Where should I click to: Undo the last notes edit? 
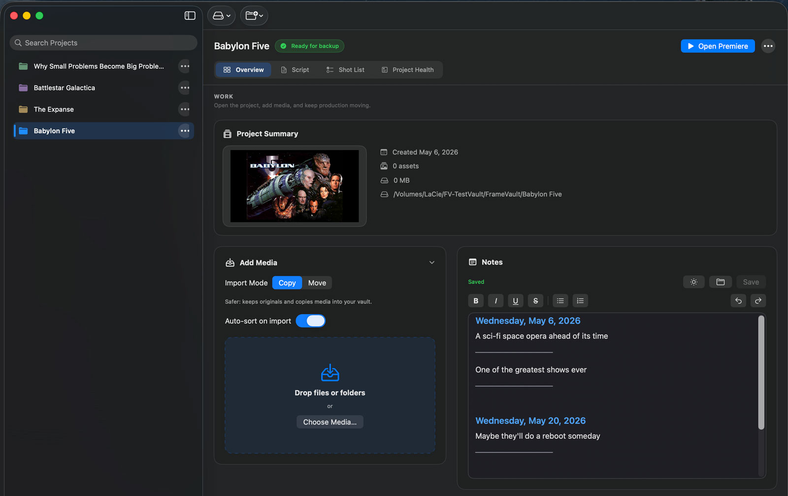click(738, 301)
